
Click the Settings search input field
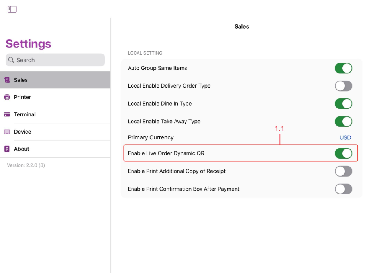pos(60,60)
